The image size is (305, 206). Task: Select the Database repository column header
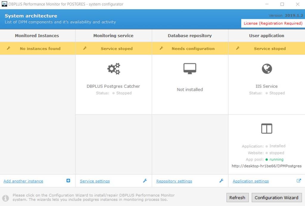[190, 36]
